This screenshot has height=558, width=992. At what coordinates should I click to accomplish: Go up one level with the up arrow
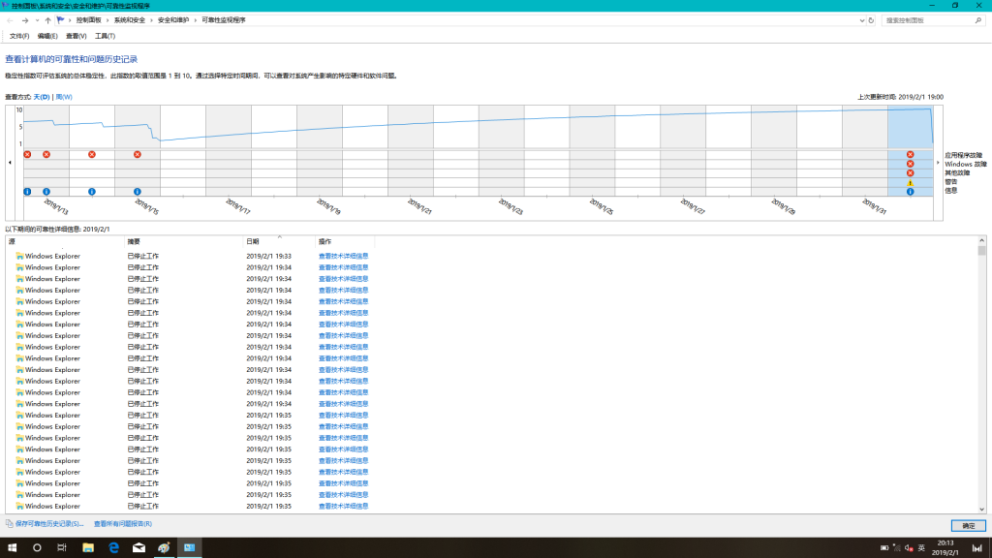47,19
